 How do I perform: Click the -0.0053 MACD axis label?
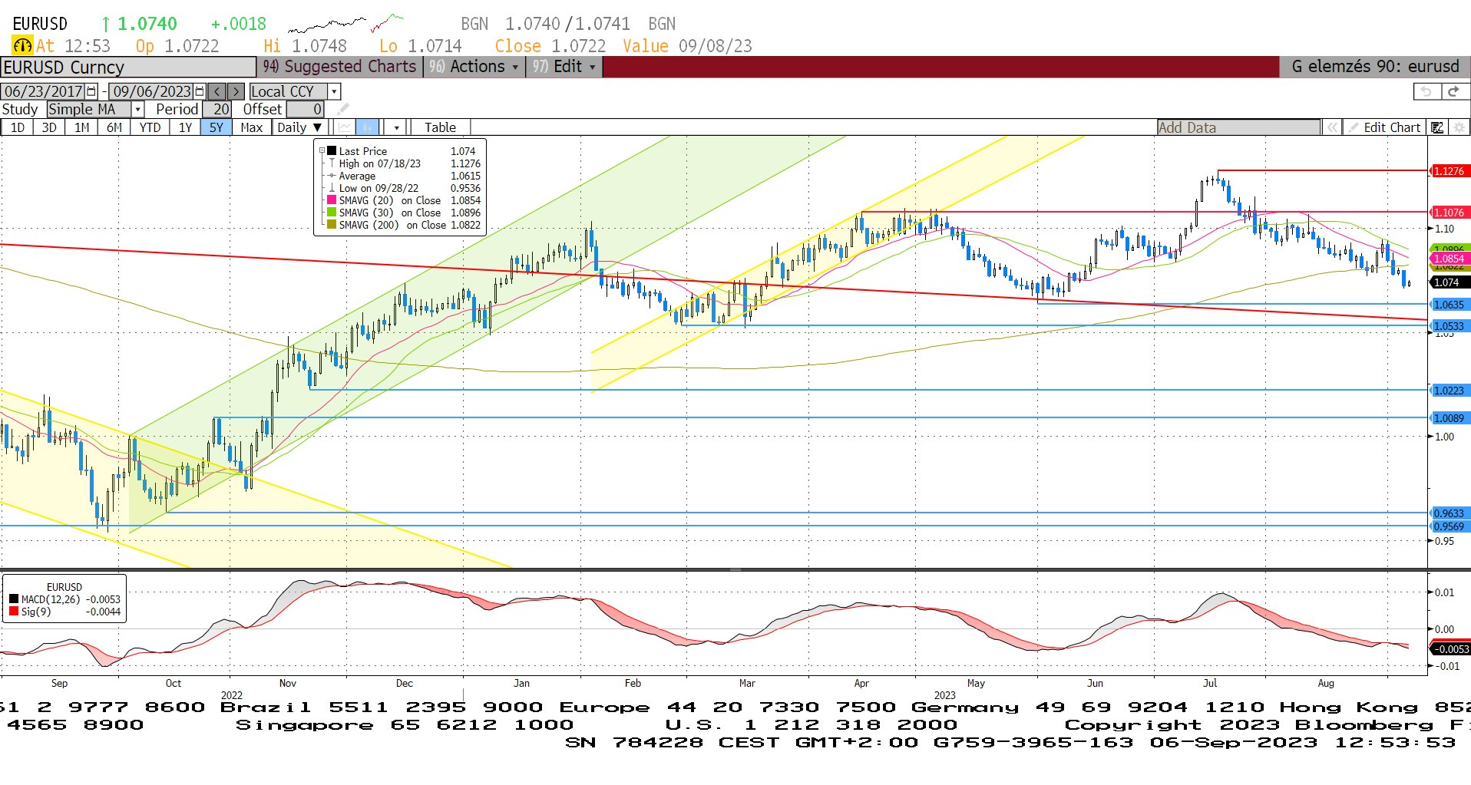(x=1450, y=649)
